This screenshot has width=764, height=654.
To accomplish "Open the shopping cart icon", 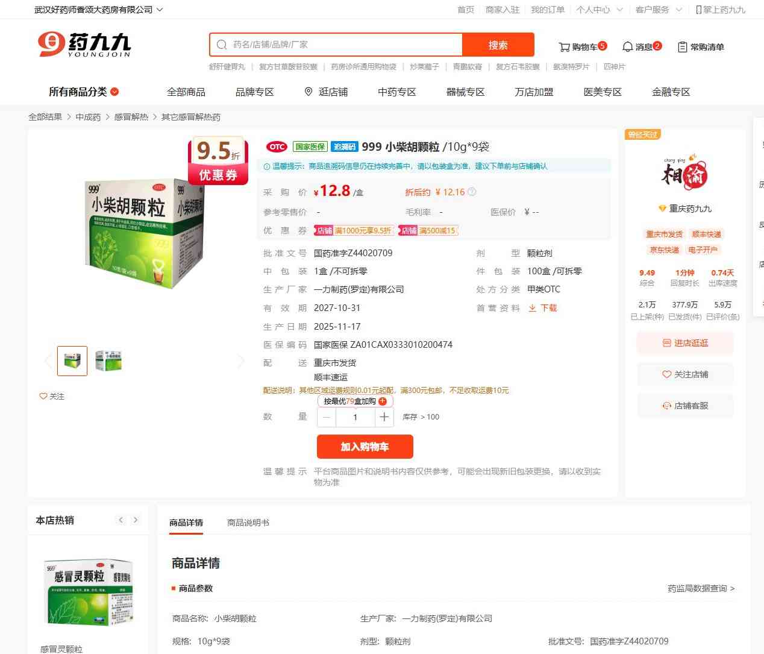I will [564, 47].
